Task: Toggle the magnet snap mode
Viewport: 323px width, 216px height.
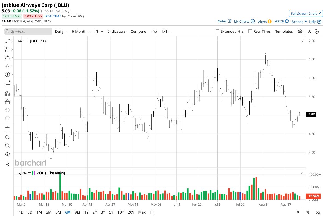Action: pos(7,93)
